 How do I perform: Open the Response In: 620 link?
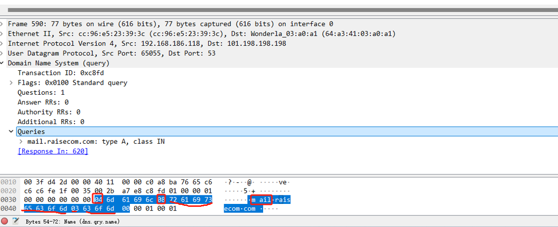pos(52,151)
